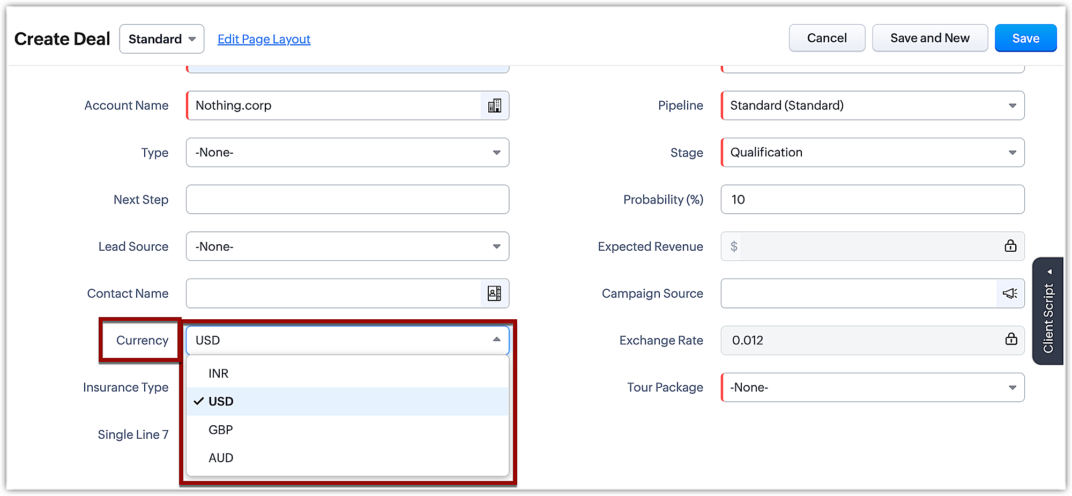Click the Save button
1072x496 pixels.
click(1025, 39)
